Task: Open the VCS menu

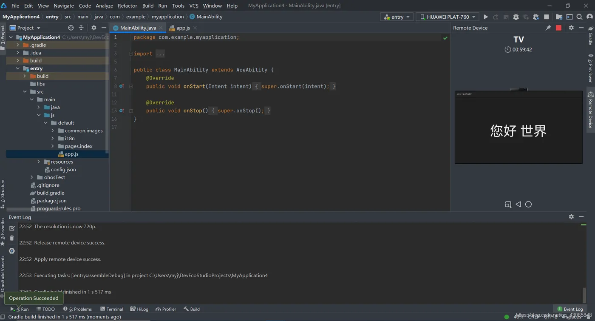Action: click(194, 6)
